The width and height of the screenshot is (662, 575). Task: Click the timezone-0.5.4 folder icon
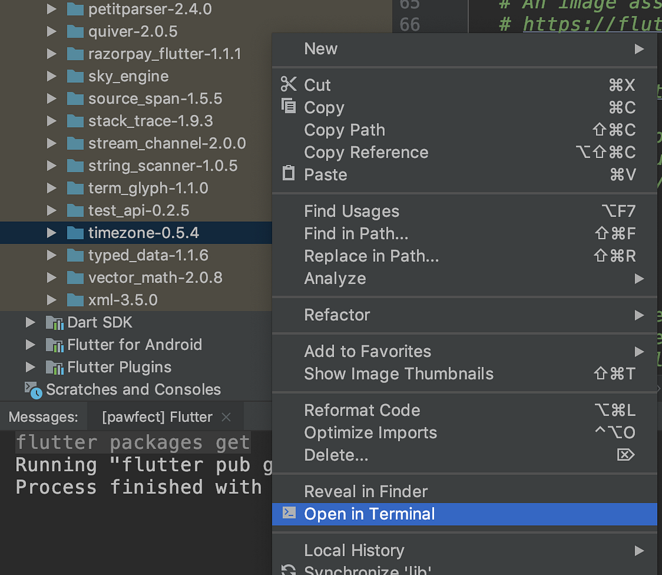pyautogui.click(x=76, y=233)
